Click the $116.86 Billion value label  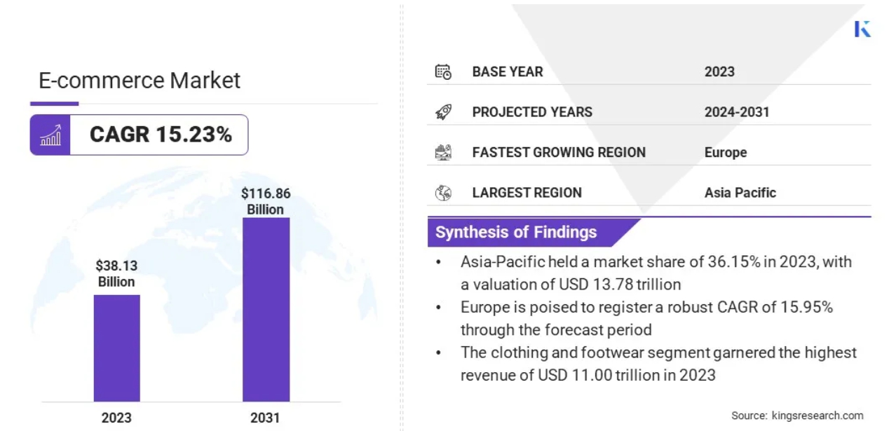[x=266, y=201]
